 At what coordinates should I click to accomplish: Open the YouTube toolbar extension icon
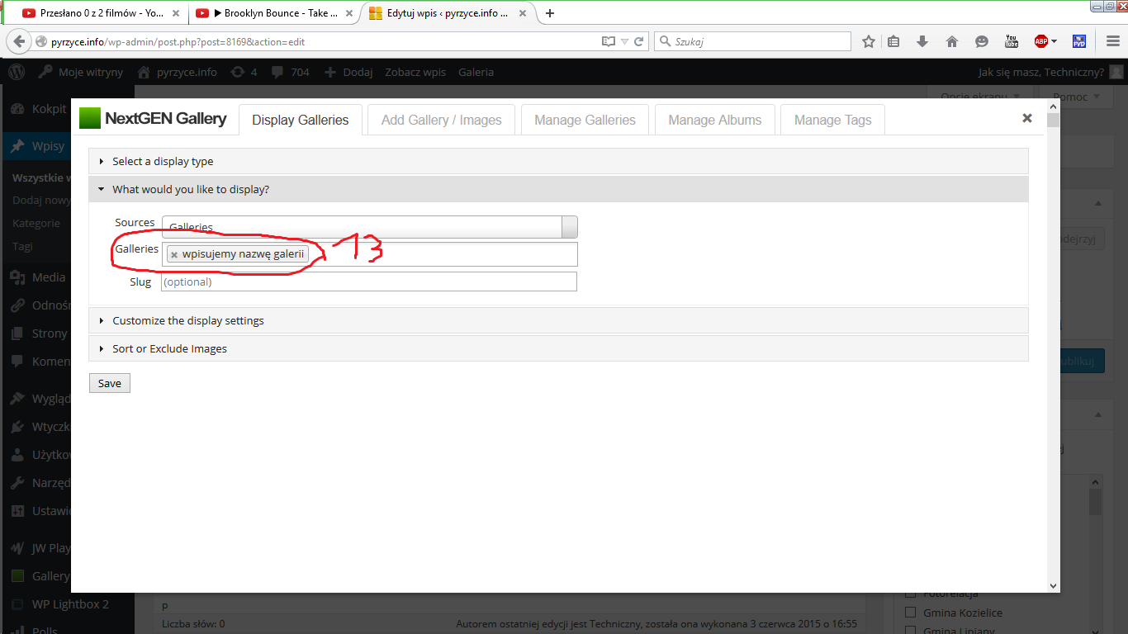pyautogui.click(x=1011, y=41)
